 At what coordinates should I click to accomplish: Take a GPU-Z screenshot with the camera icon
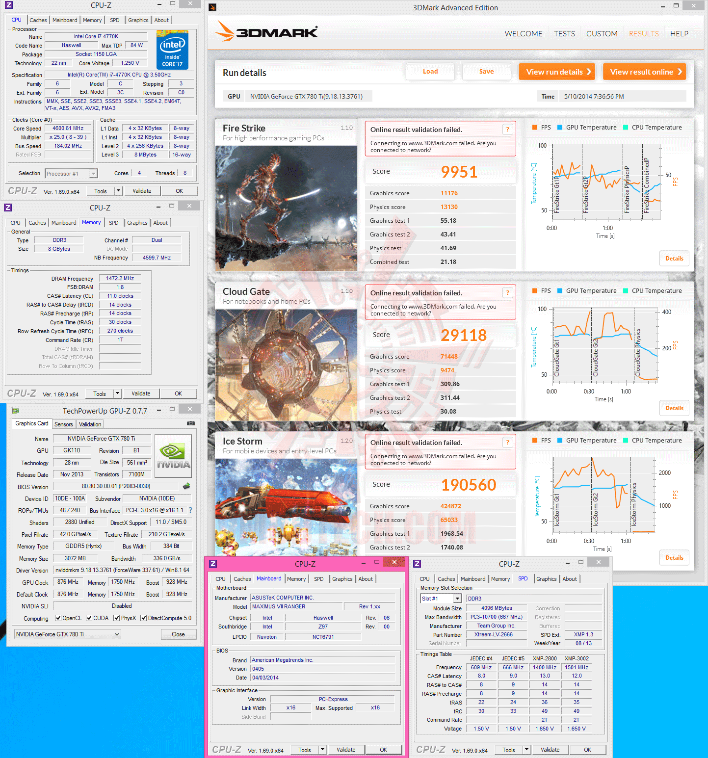pyautogui.click(x=191, y=423)
